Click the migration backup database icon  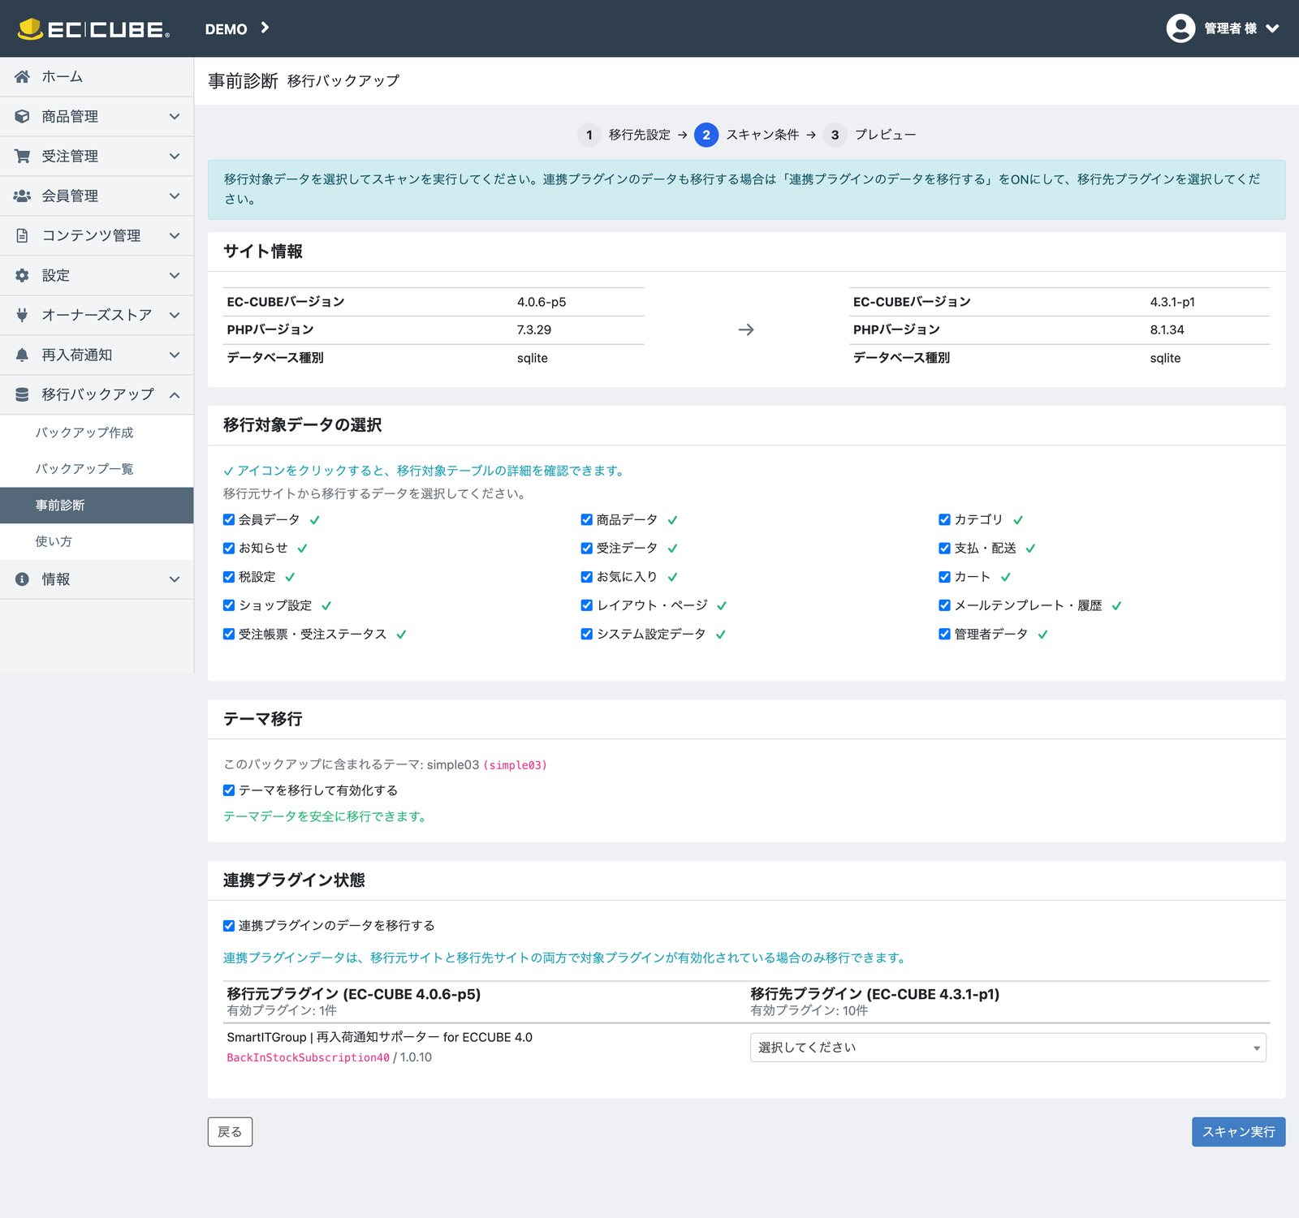point(22,394)
